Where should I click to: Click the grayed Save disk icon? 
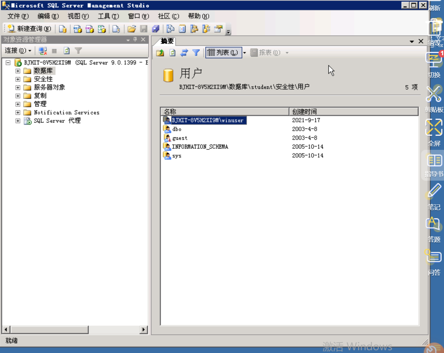click(144, 29)
